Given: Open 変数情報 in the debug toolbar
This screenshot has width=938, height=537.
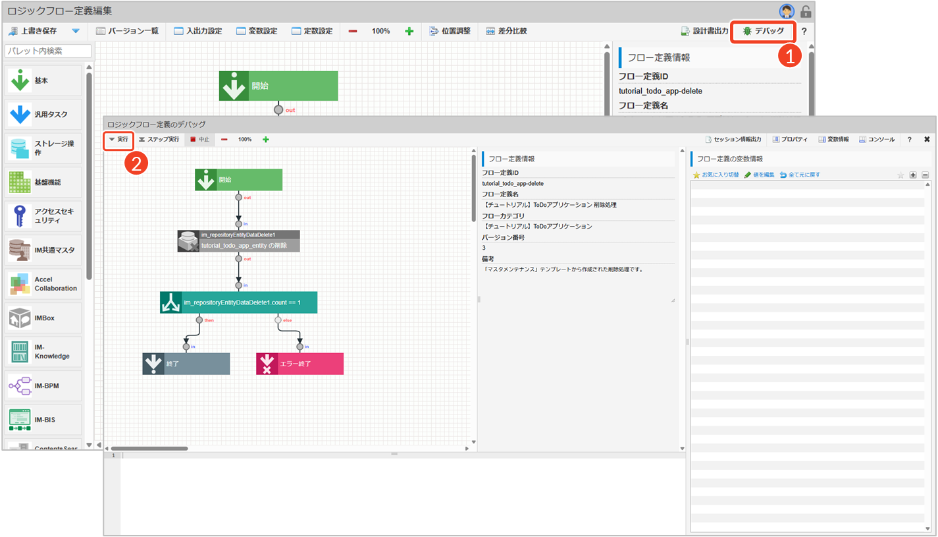Looking at the screenshot, I should 833,140.
